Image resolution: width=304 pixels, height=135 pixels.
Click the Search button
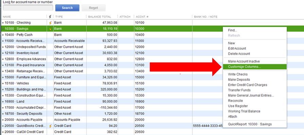click(x=67, y=8)
